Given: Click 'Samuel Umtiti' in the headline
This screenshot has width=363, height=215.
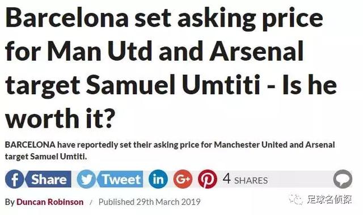Looking at the screenshot, I should coord(174,85).
